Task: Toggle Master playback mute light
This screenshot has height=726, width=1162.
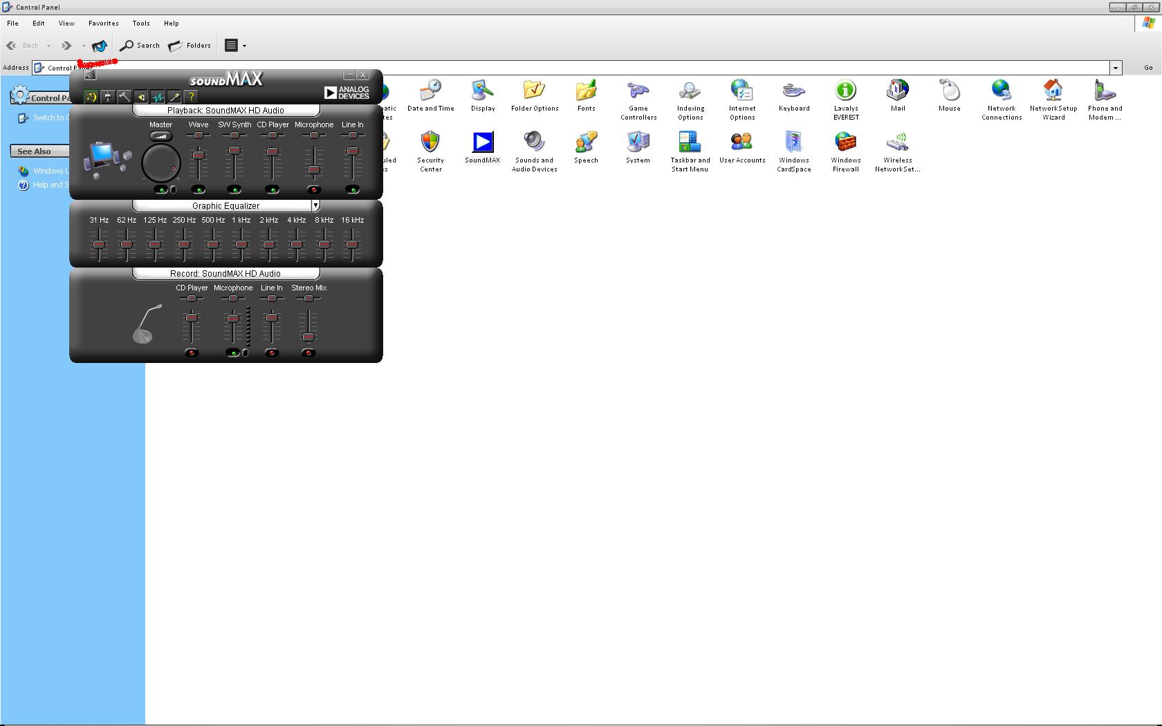Action: pyautogui.click(x=161, y=189)
